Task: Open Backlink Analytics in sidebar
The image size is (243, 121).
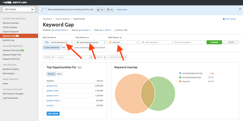Action: point(11,69)
